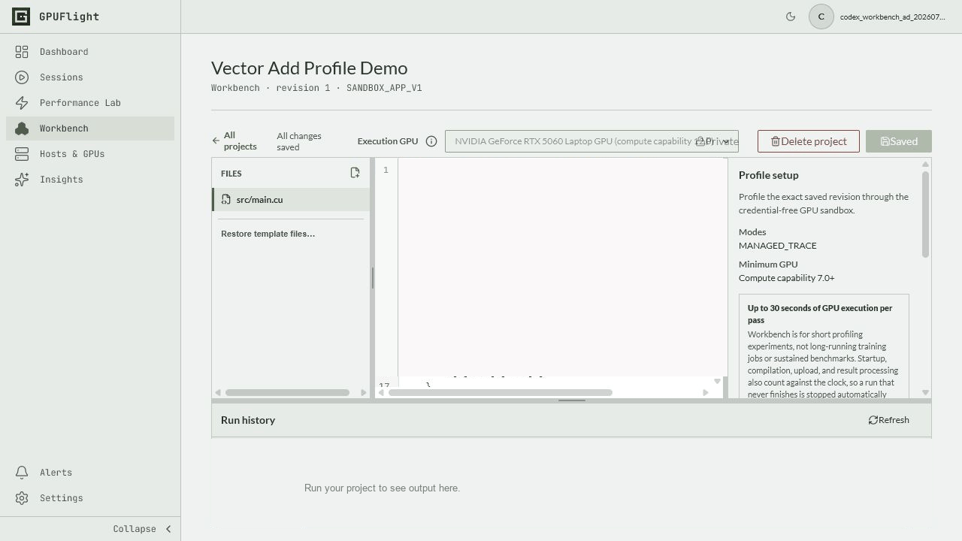Open the Sessions page
Image resolution: width=962 pixels, height=541 pixels.
click(x=90, y=77)
